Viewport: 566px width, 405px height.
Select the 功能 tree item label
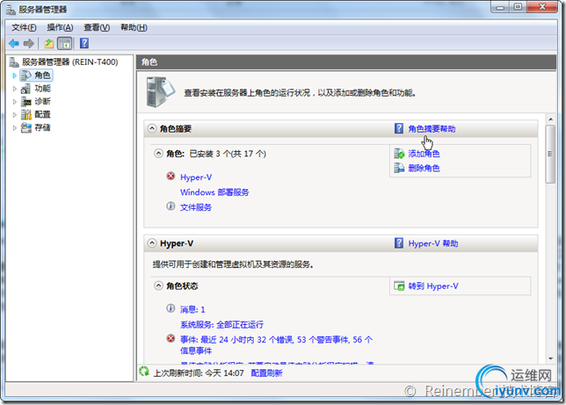coord(42,89)
